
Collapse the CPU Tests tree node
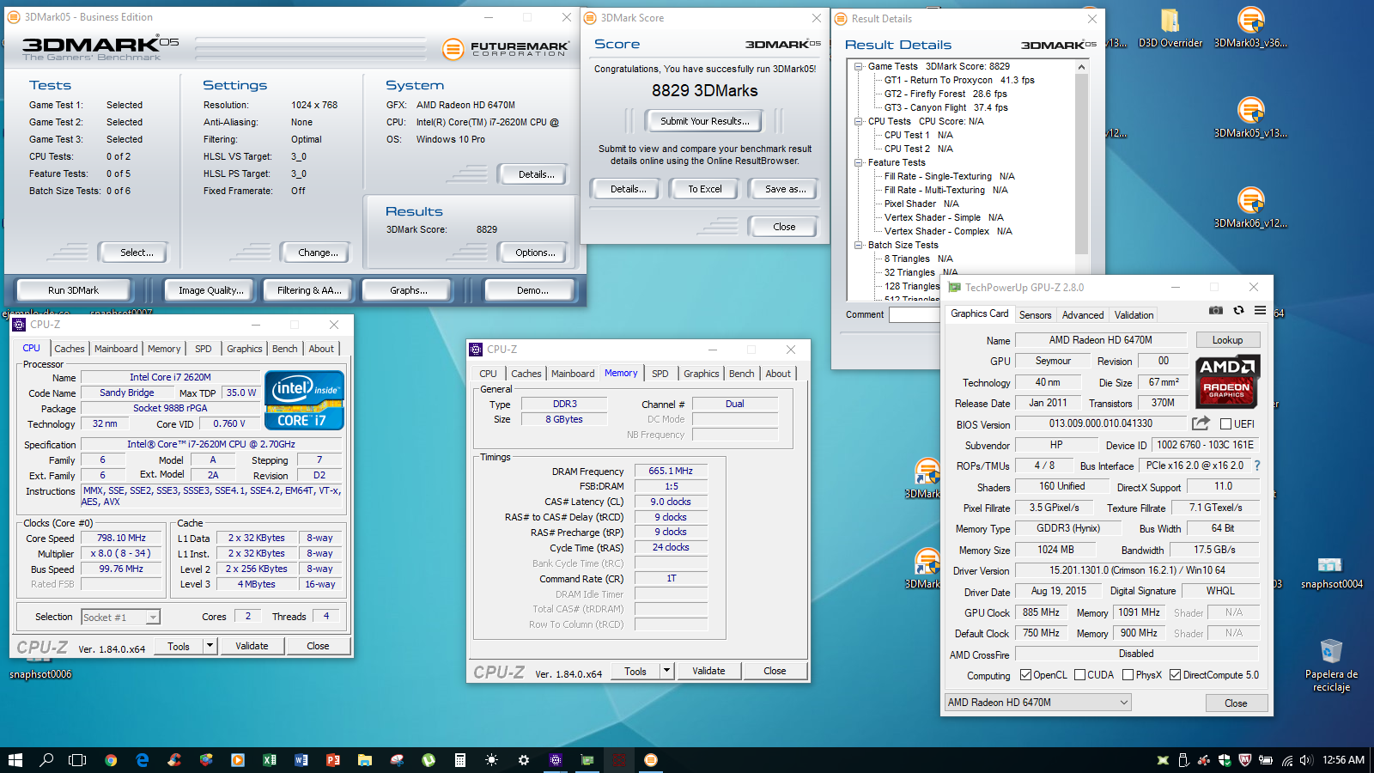(x=859, y=121)
